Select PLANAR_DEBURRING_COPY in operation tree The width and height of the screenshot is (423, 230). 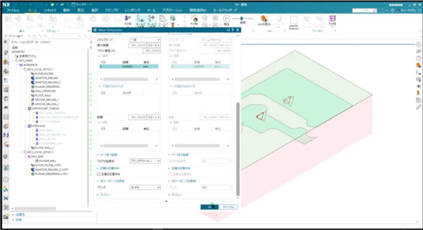(x=51, y=174)
